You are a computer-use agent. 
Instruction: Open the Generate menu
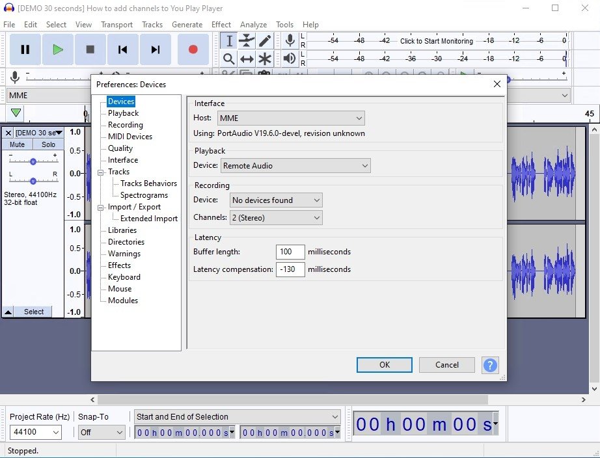[x=187, y=25]
